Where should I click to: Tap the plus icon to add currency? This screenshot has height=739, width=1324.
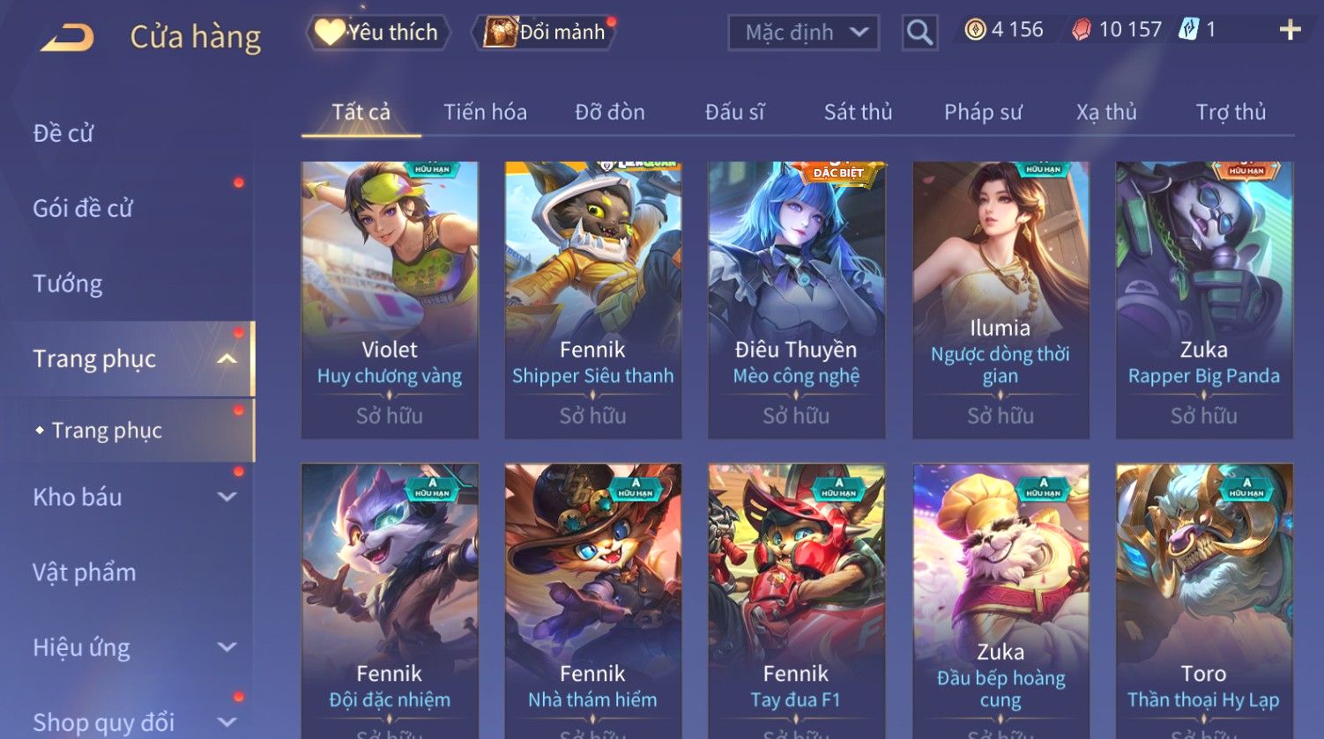click(1290, 30)
